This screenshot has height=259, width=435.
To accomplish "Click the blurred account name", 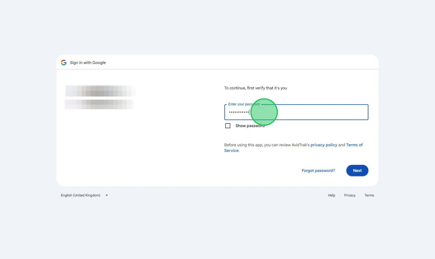I will coord(100,91).
